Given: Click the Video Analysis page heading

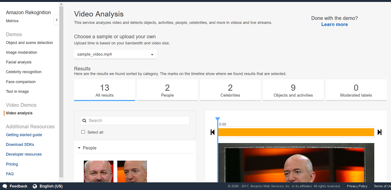Looking at the screenshot, I should (99, 14).
